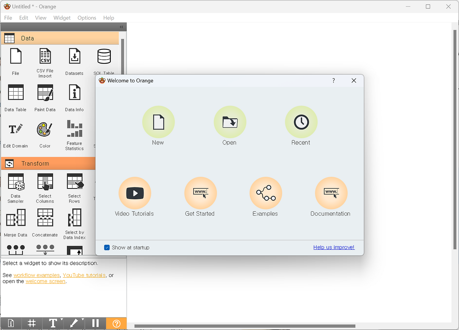Viewport: 459px width, 330px height.
Task: Choose the Select Rows widget
Action: pos(75,188)
